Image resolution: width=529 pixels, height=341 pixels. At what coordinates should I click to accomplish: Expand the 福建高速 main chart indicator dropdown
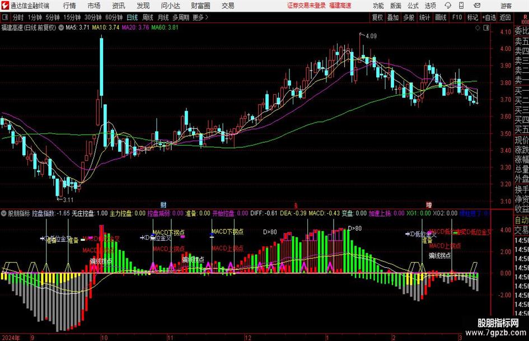coord(61,27)
